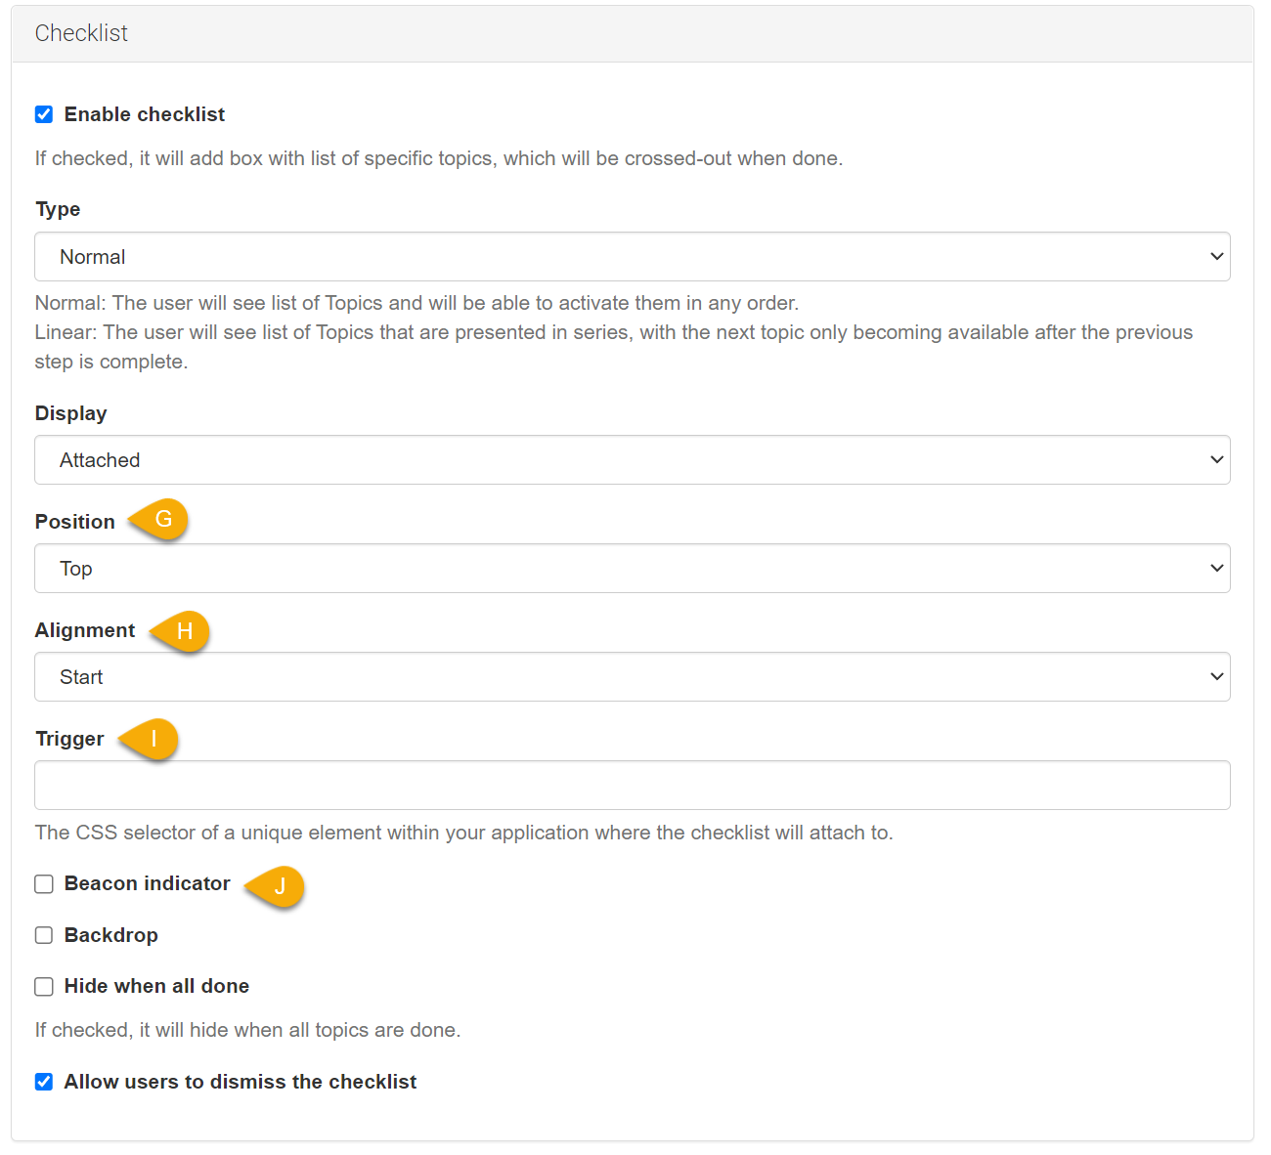Image resolution: width=1271 pixels, height=1155 pixels.
Task: Focus the Trigger CSS selector text field
Action: click(x=632, y=786)
